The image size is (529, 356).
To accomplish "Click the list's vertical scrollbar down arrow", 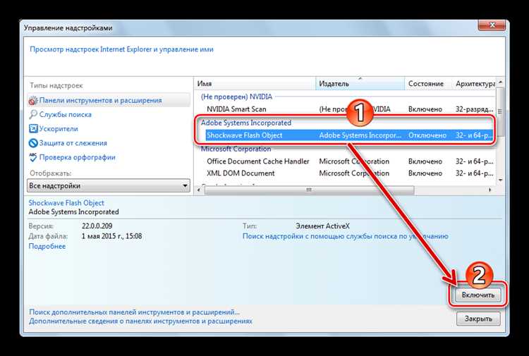I will click(x=500, y=180).
